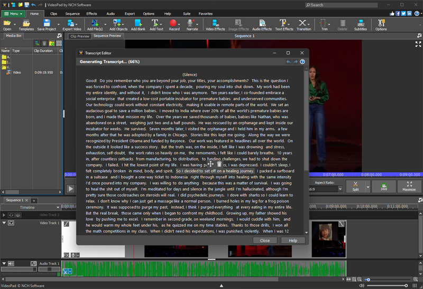Add new sequence with plus tab
The image size is (423, 289).
tap(34, 200)
